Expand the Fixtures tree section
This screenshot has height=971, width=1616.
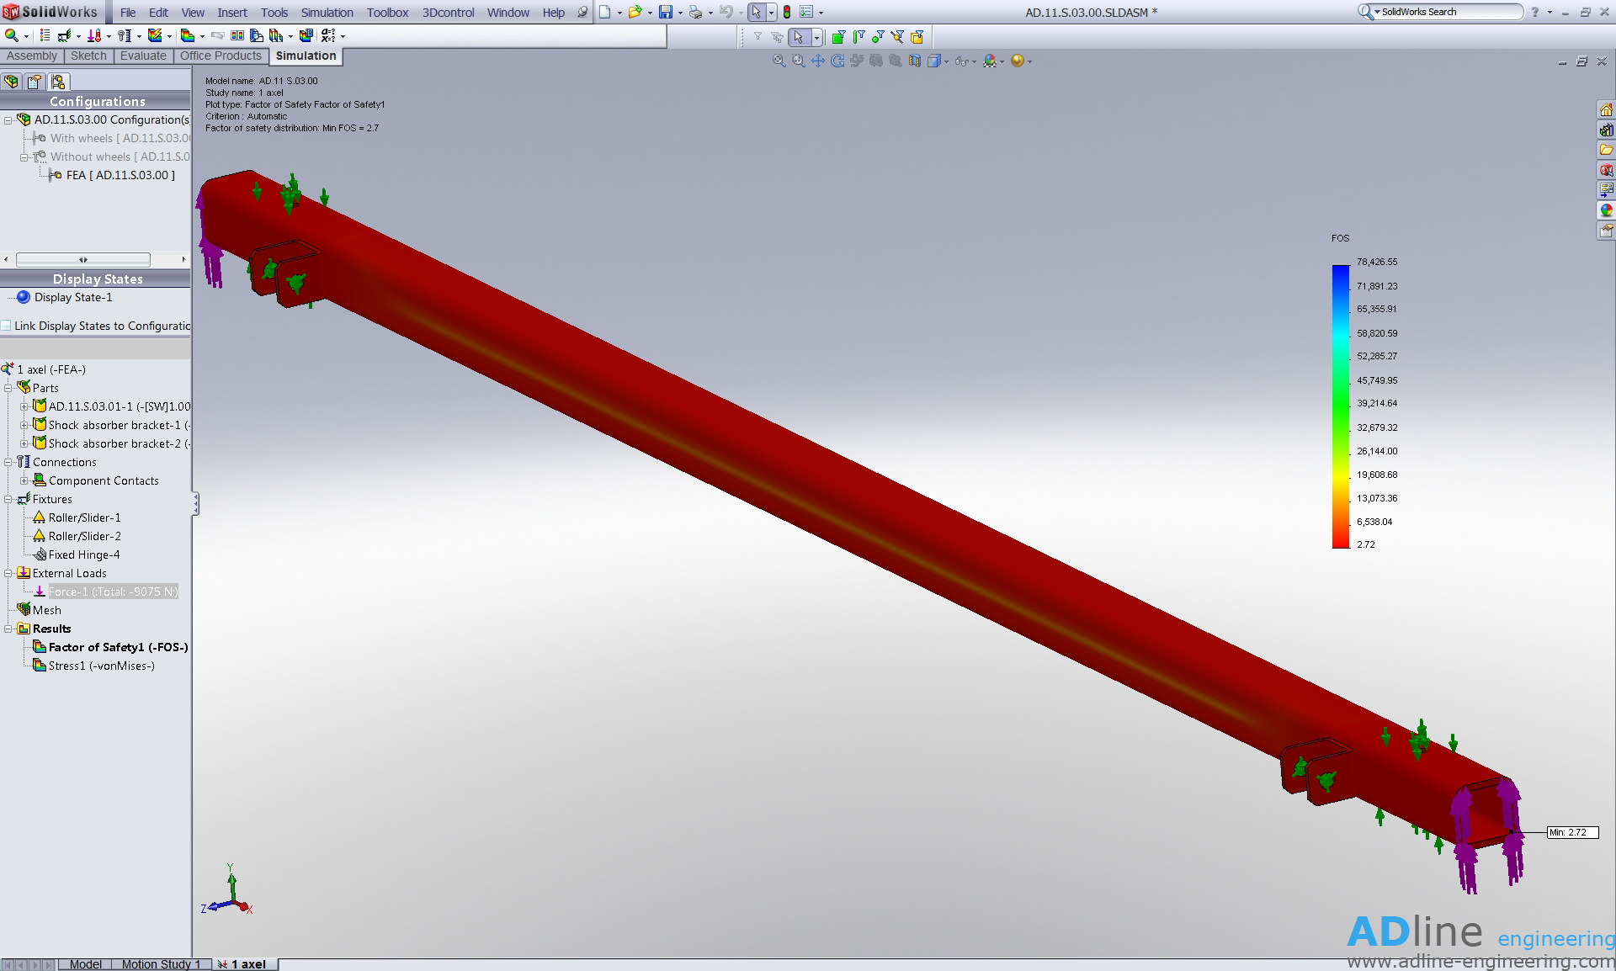9,499
